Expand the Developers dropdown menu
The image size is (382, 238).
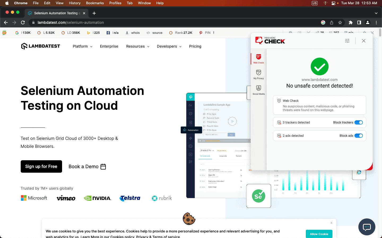[x=169, y=46]
